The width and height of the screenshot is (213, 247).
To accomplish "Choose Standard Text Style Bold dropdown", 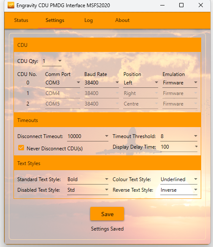I will click(x=88, y=179).
